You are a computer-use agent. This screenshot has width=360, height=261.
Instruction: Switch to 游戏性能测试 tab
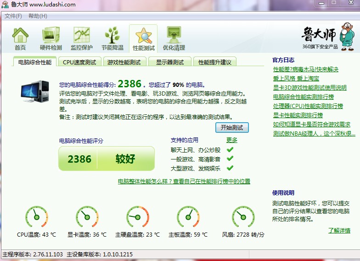click(x=124, y=62)
